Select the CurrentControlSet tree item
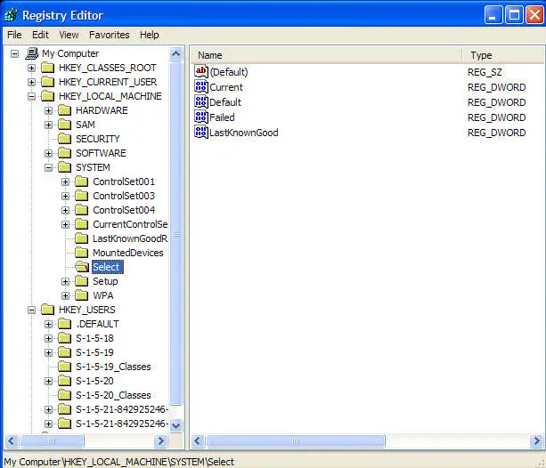 click(x=130, y=224)
